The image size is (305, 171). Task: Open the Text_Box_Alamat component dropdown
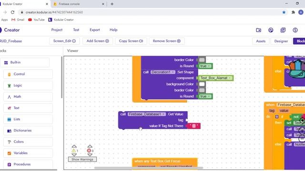pyautogui.click(x=216, y=78)
